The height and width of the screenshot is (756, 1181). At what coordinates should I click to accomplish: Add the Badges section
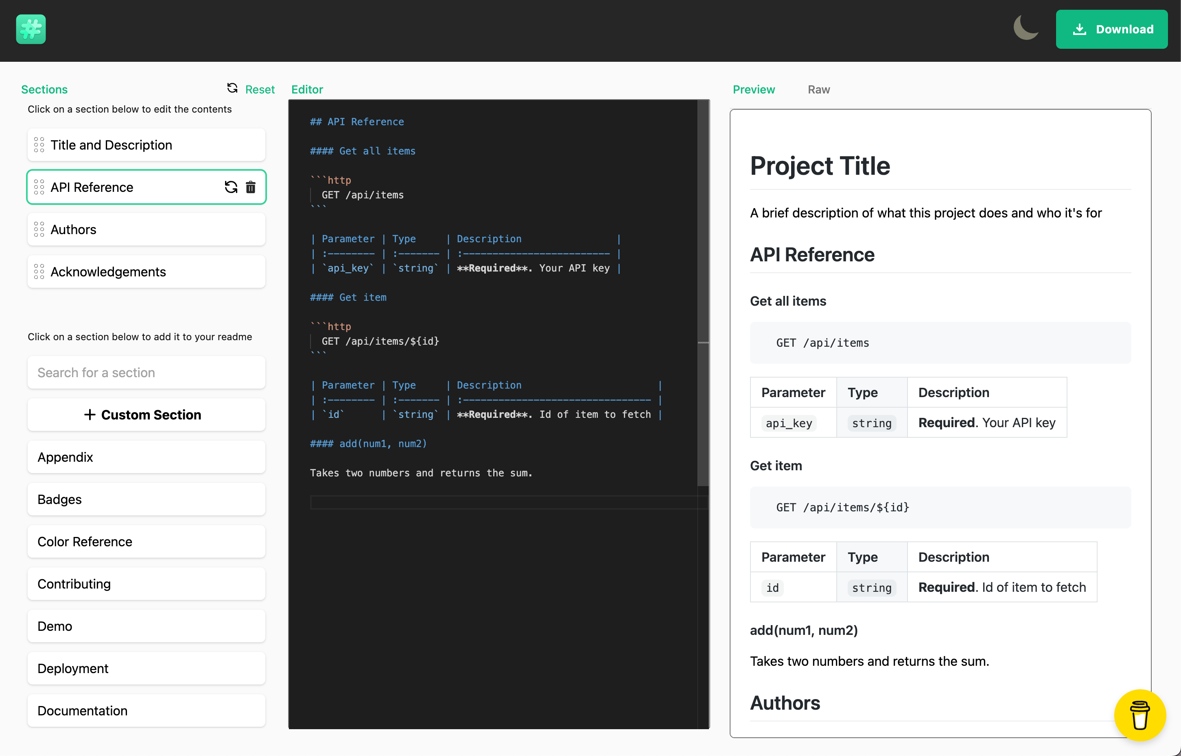pyautogui.click(x=147, y=499)
